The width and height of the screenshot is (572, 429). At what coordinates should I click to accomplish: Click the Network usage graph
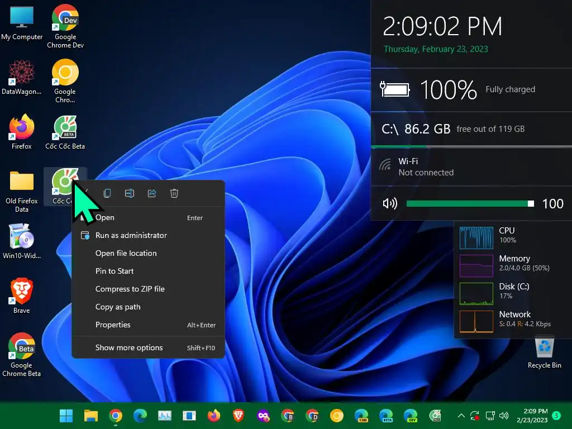(x=476, y=321)
